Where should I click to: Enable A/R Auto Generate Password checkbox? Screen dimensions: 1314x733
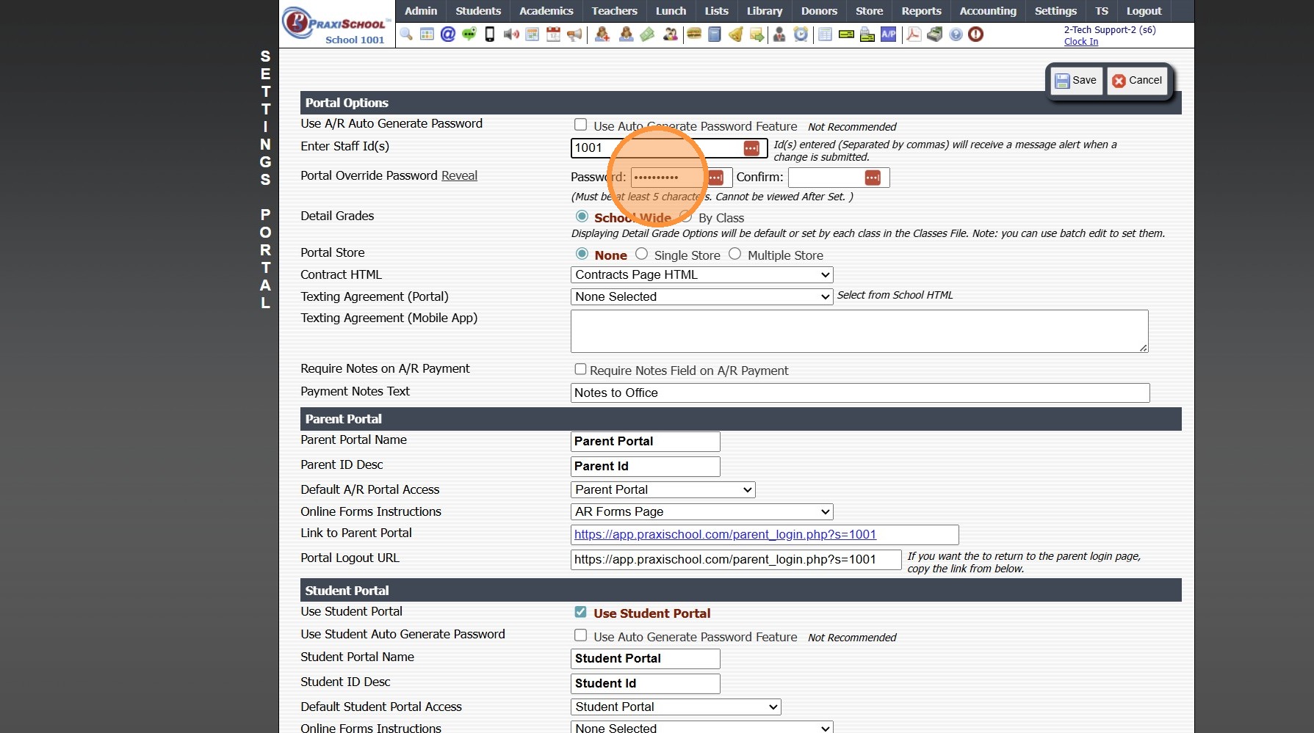coord(581,125)
